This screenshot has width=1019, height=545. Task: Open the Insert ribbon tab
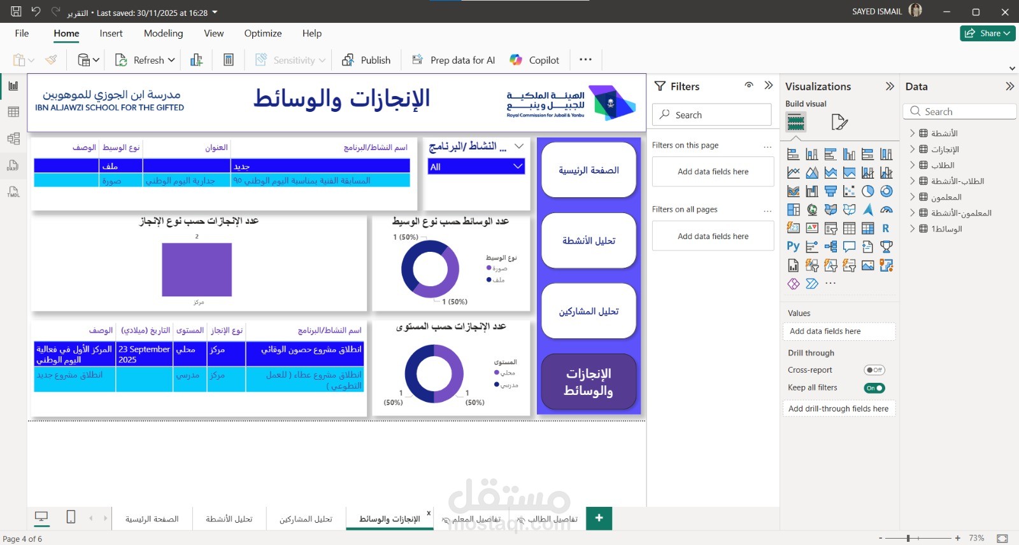[111, 33]
